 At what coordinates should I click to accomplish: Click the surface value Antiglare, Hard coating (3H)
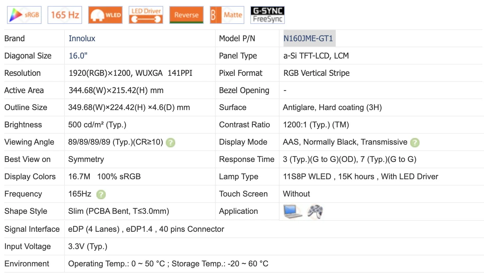332,107
